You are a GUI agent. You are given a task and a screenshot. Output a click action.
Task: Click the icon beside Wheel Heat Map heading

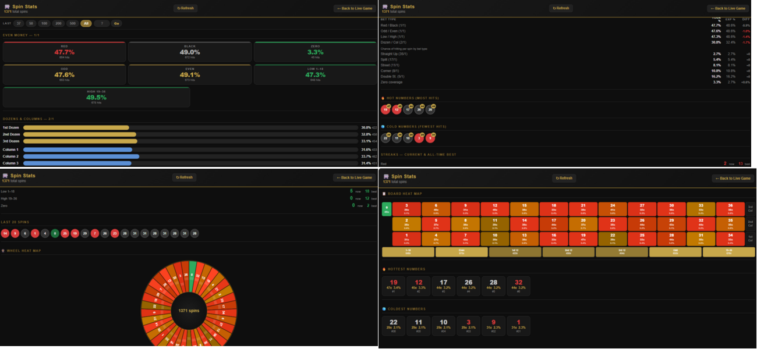[x=3, y=251]
